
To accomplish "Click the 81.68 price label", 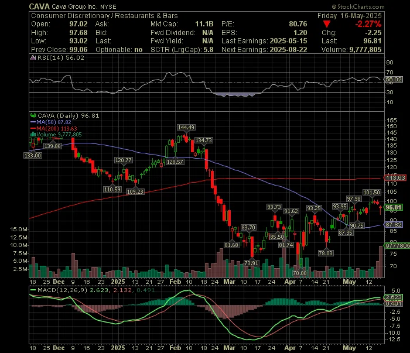I will (231, 245).
